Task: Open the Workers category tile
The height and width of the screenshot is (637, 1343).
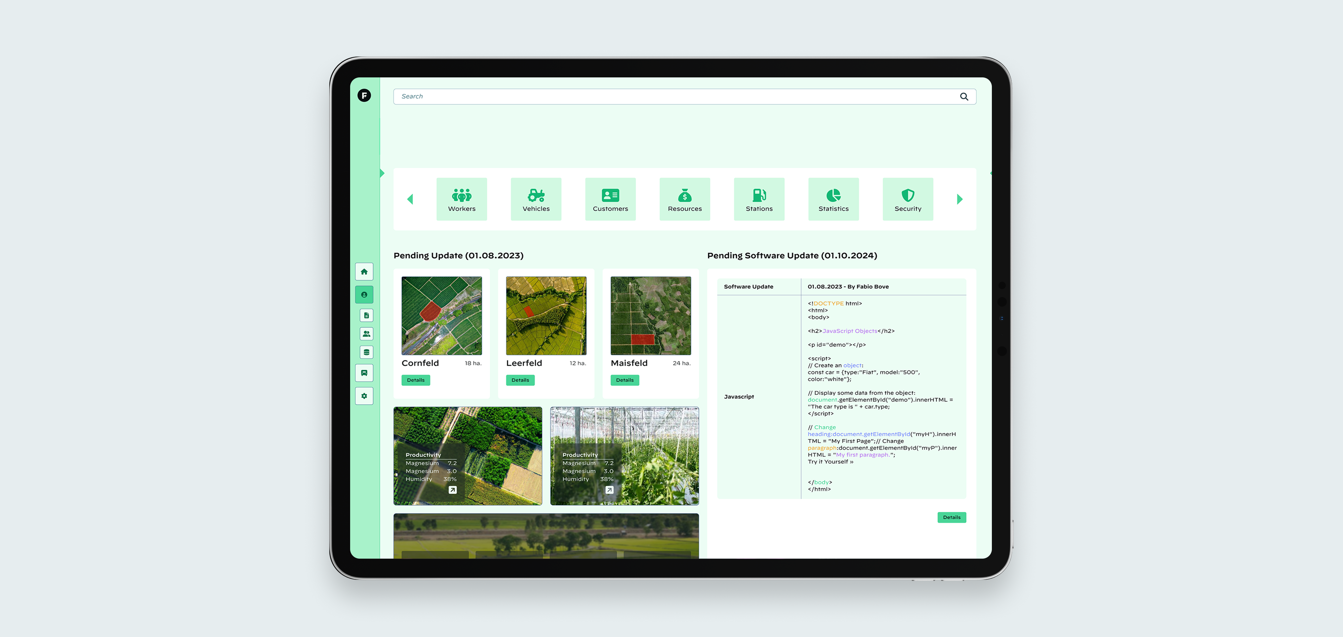Action: pos(462,199)
